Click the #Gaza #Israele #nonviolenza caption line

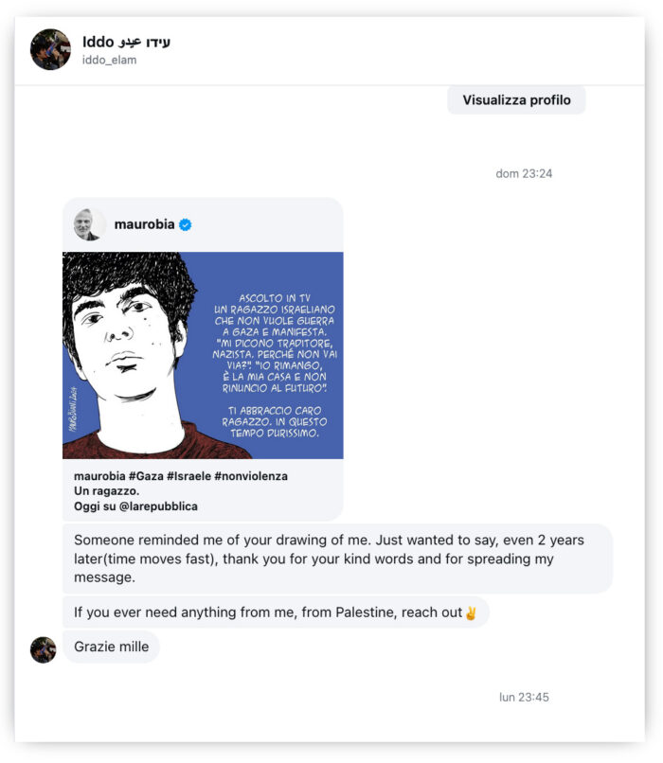pyautogui.click(x=180, y=475)
